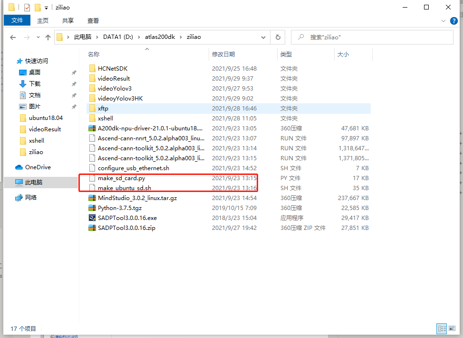The height and width of the screenshot is (338, 463).
Task: Unpin 桌面 from quick access
Action: point(75,72)
